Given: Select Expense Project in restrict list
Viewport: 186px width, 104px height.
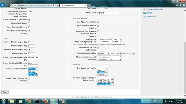Looking at the screenshot, I should click(x=104, y=84).
